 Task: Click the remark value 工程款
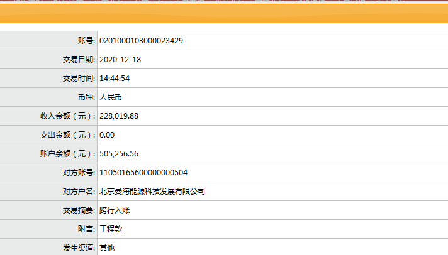pyautogui.click(x=111, y=229)
